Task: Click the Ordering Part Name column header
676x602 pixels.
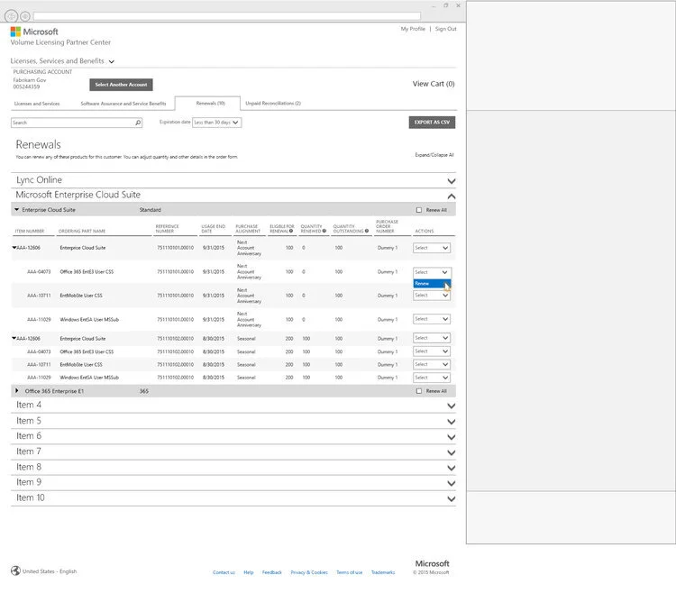Action: 82,231
